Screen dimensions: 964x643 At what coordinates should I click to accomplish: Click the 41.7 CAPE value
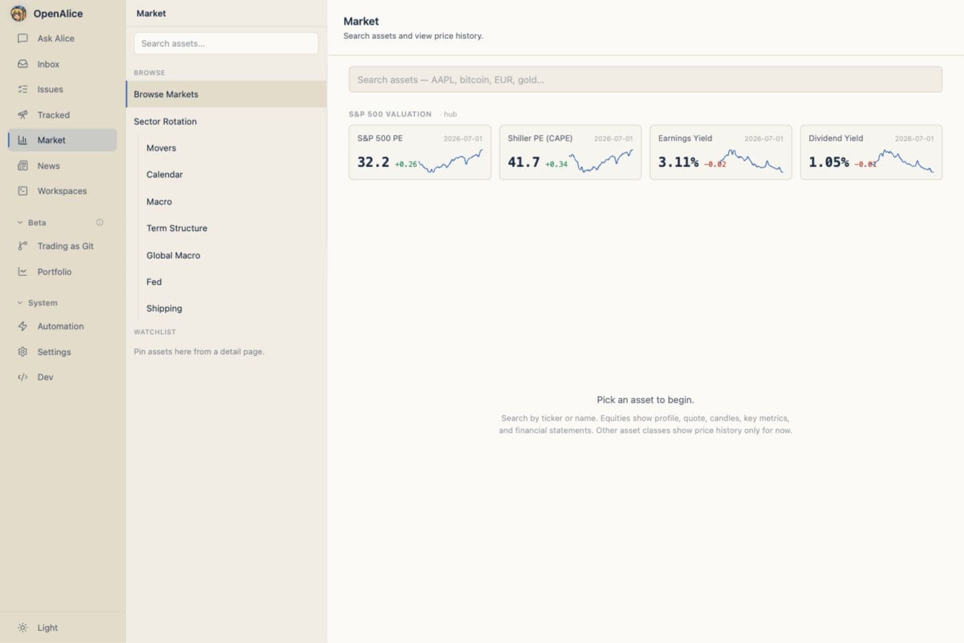click(524, 162)
